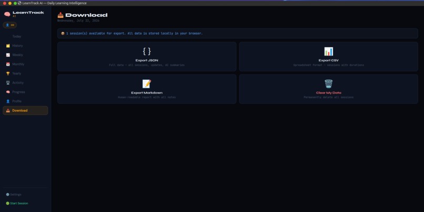Close the window with the red button

point(5,3)
